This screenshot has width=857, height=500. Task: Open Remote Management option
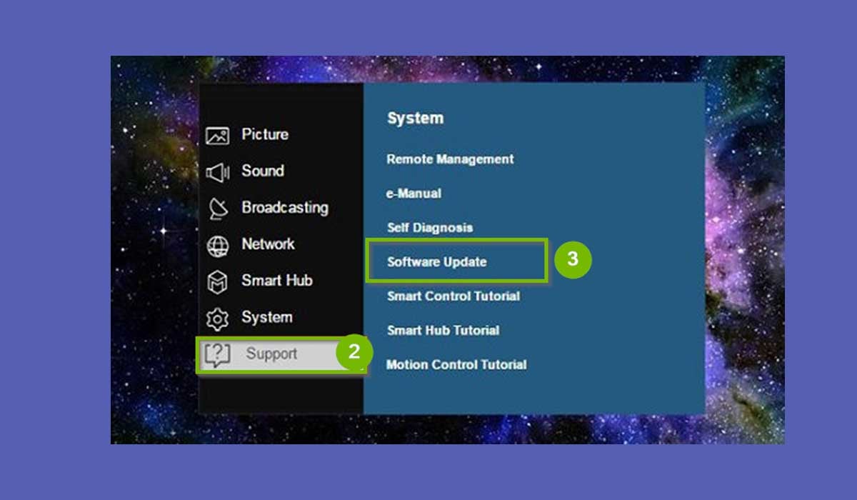[450, 159]
